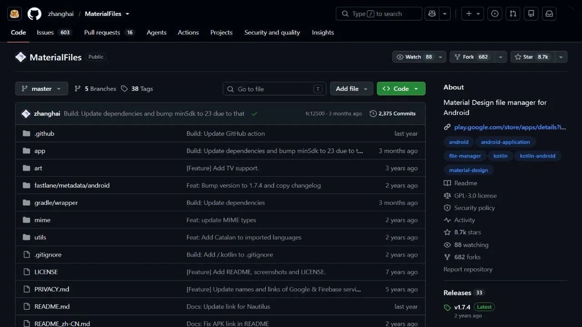Open the Agents tab
Screen dimensions: 582x327
[x=156, y=32]
